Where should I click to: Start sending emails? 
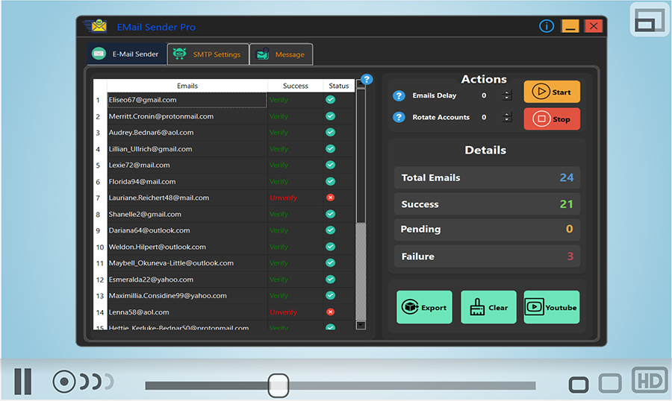pyautogui.click(x=552, y=92)
